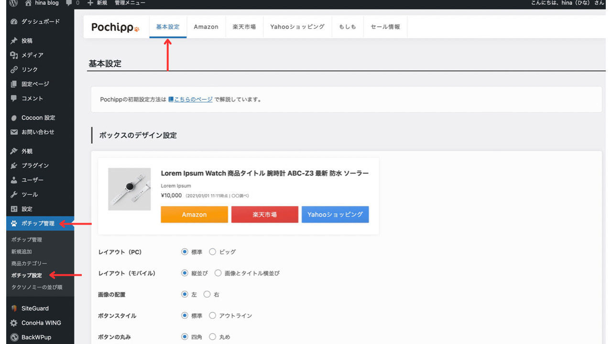The image size is (612, 344).
Task: Click the book icon before こちらのページ
Action: click(x=171, y=99)
